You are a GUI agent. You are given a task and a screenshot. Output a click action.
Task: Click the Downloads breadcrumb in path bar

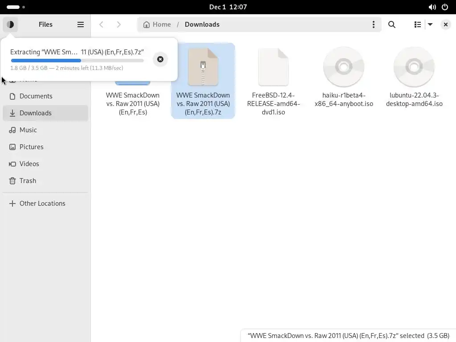[202, 24]
